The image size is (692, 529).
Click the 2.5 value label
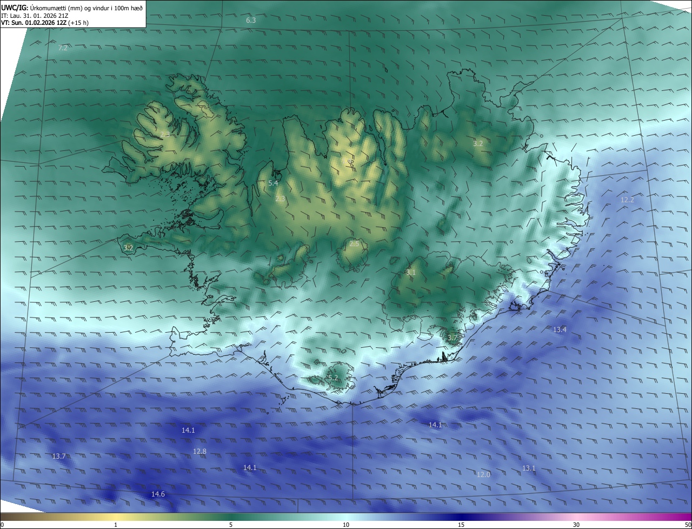pyautogui.click(x=354, y=244)
